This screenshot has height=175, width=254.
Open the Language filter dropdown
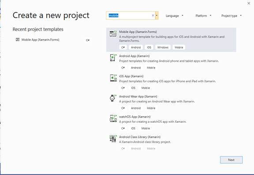174,16
